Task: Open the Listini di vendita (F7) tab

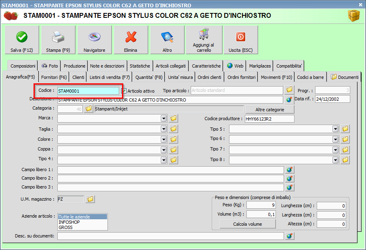Action: [109, 77]
